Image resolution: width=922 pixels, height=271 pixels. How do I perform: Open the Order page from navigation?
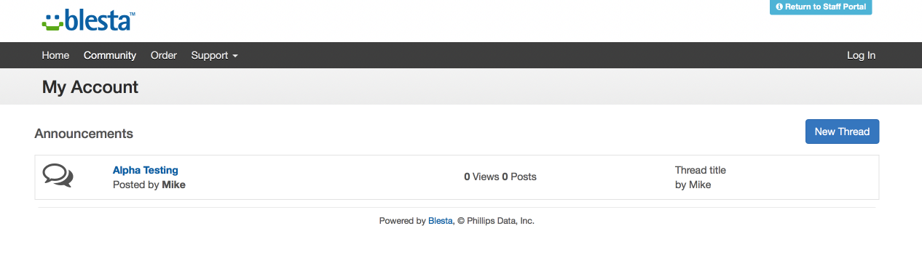(x=164, y=55)
